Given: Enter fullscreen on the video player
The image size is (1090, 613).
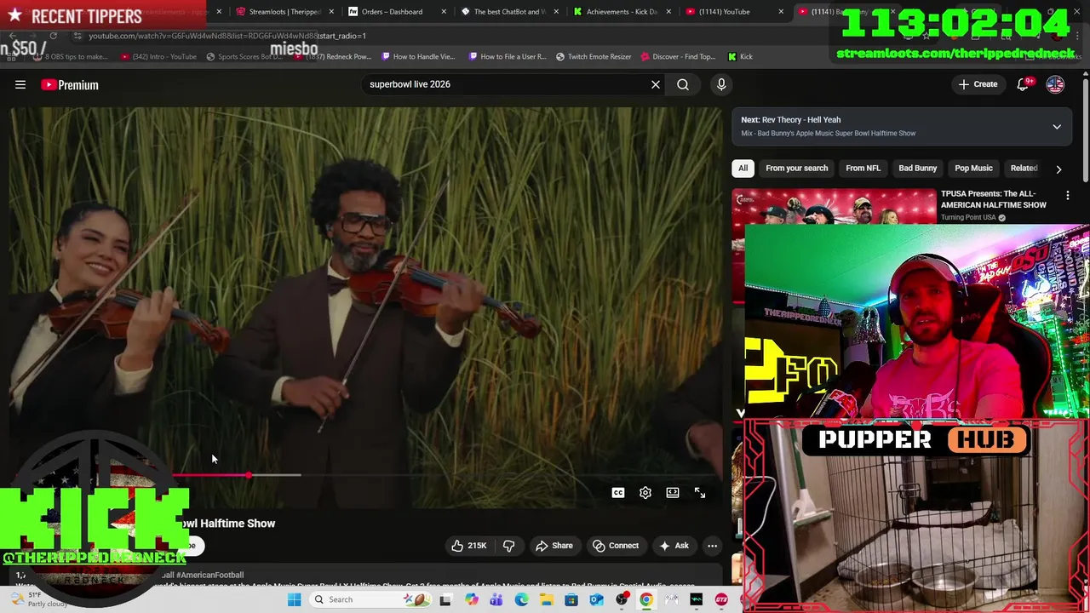Looking at the screenshot, I should [700, 493].
